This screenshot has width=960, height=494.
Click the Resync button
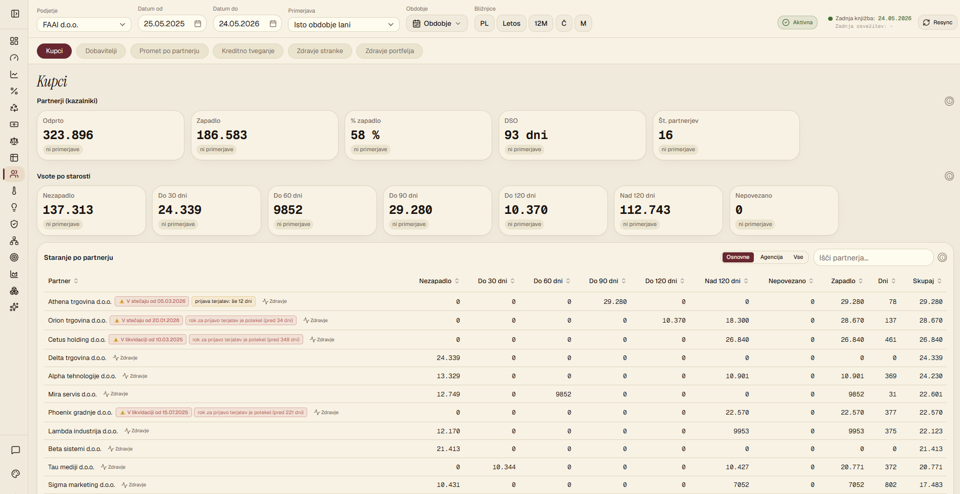click(x=937, y=22)
